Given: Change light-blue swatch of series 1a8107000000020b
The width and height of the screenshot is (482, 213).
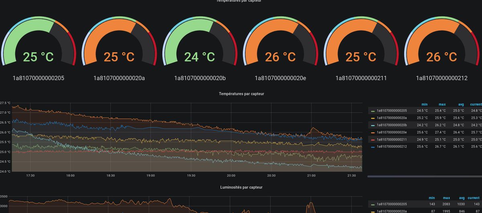Looking at the screenshot, I should point(373,126).
